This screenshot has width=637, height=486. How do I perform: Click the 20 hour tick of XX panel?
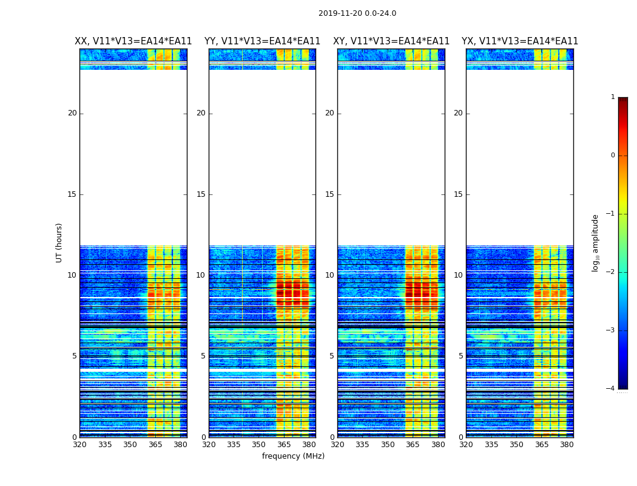[x=72, y=113]
